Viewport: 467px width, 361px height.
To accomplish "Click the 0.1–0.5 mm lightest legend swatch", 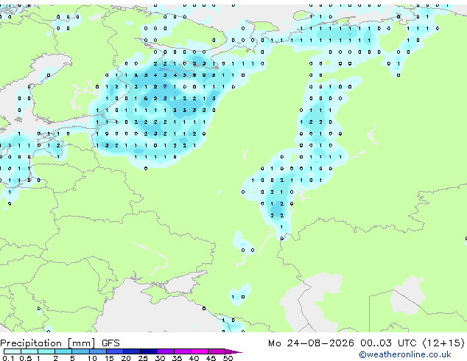I will (x=13, y=351).
